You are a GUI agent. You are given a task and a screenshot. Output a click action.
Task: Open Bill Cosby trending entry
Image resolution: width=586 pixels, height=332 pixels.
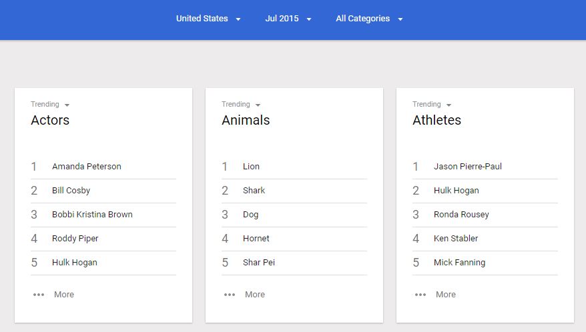71,191
